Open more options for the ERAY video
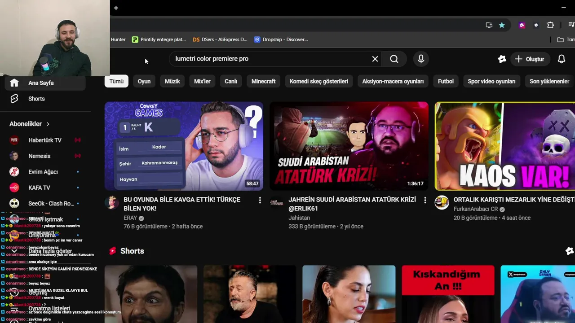The width and height of the screenshot is (575, 323). (x=260, y=201)
